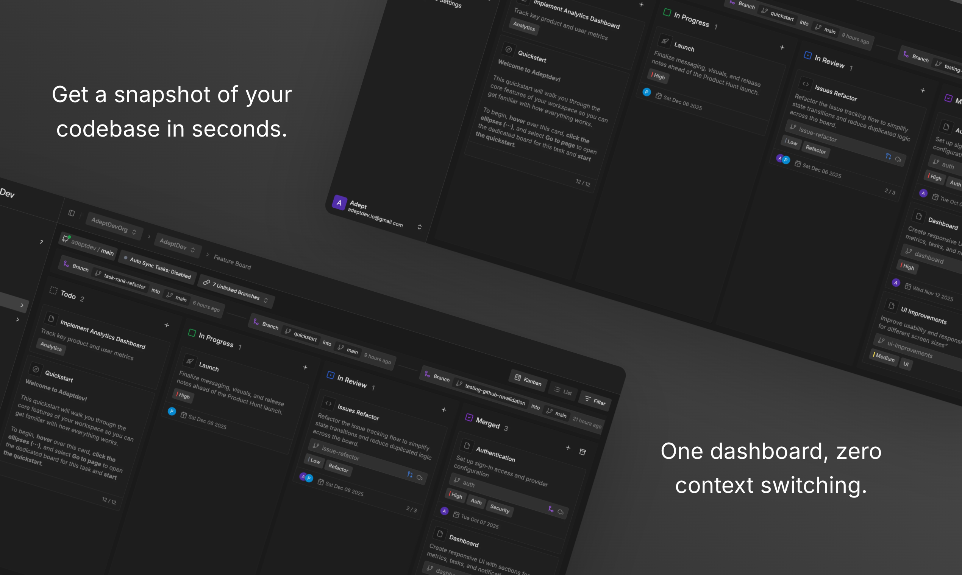
Task: Click the purple Adept avatar square
Action: tap(339, 202)
